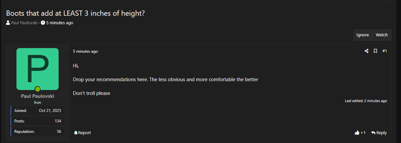
Task: Bookmark this post with the bookmark icon
Action: coord(375,51)
